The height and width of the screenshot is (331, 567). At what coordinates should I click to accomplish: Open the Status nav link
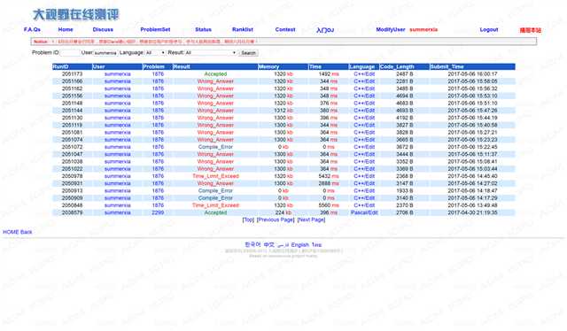(x=203, y=29)
